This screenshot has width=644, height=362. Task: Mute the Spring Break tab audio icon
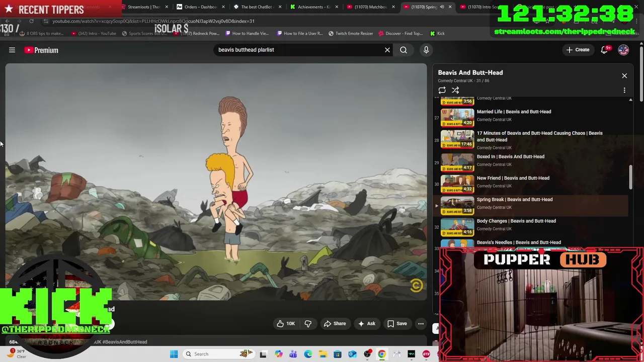coord(442,7)
